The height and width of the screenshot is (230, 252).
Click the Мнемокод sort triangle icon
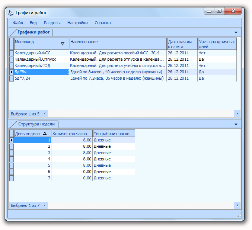click(x=63, y=44)
